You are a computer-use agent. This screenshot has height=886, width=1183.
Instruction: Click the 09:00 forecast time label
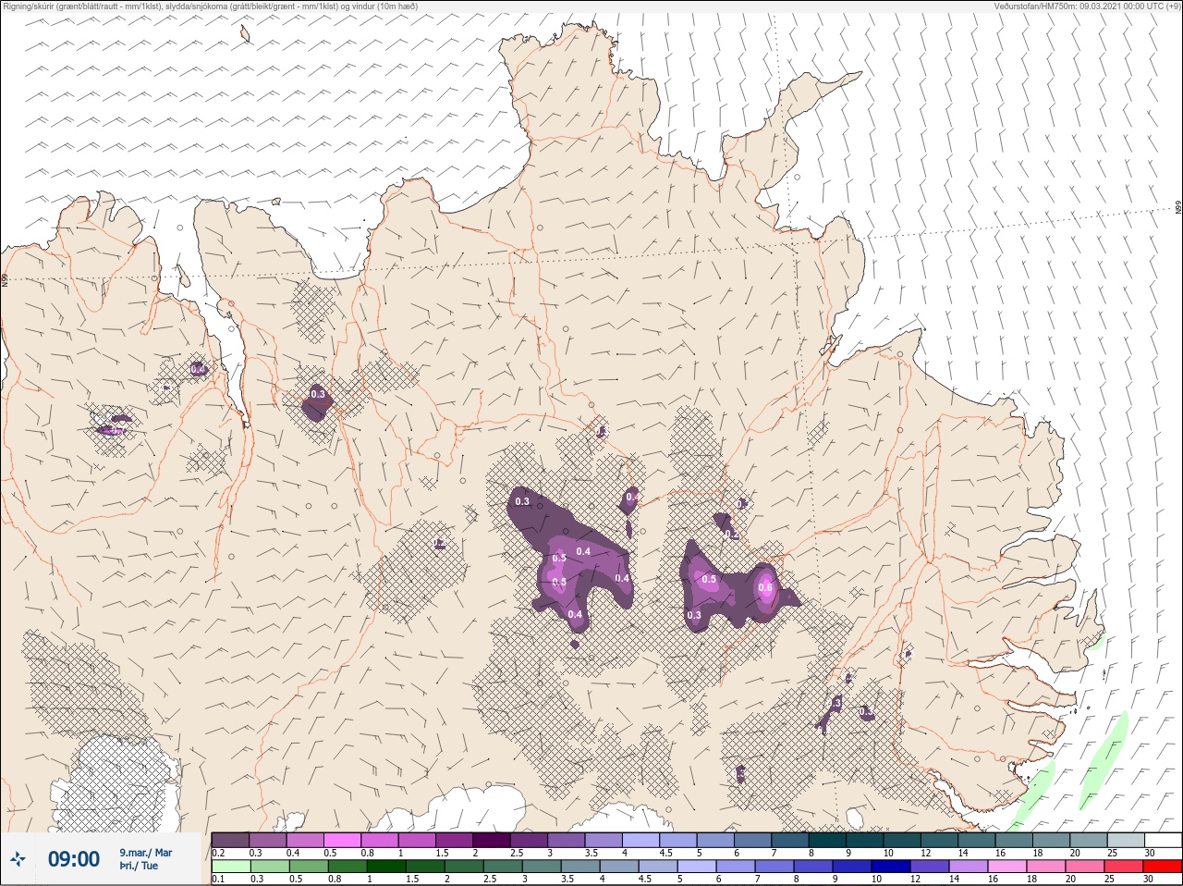coord(74,859)
